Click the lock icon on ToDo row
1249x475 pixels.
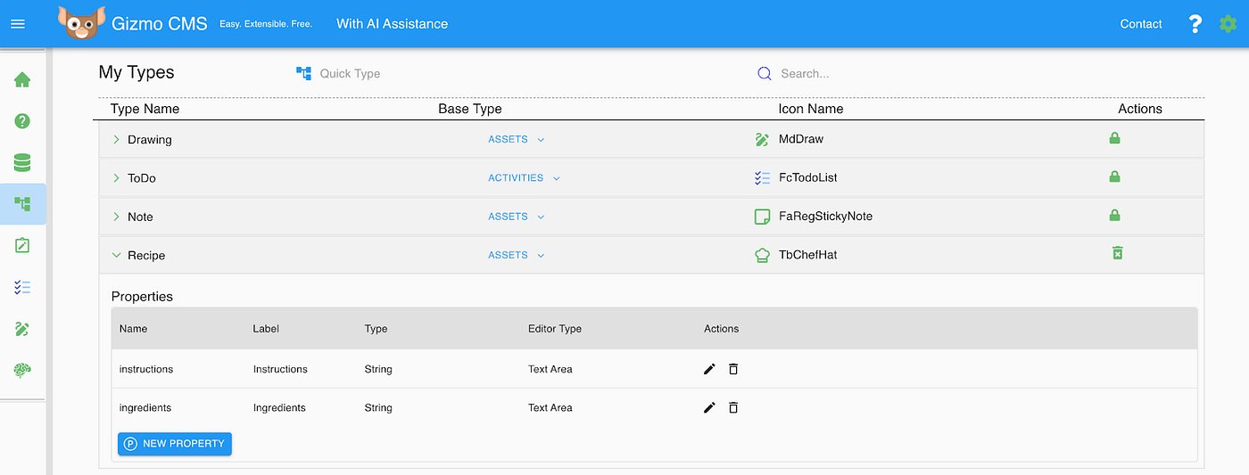click(1114, 177)
